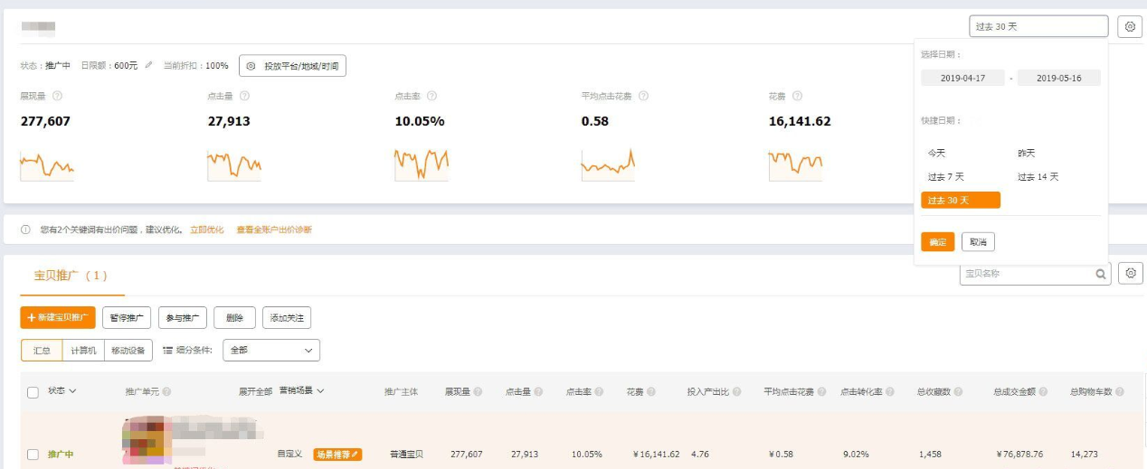The height and width of the screenshot is (469, 1147).
Task: Tick the select-all checkbox in table header
Action: [x=33, y=392]
